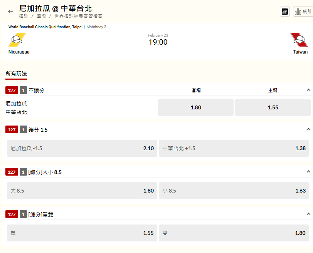Click the red 127 badge beside 不讓分
The height and width of the screenshot is (253, 313).
pos(12,90)
